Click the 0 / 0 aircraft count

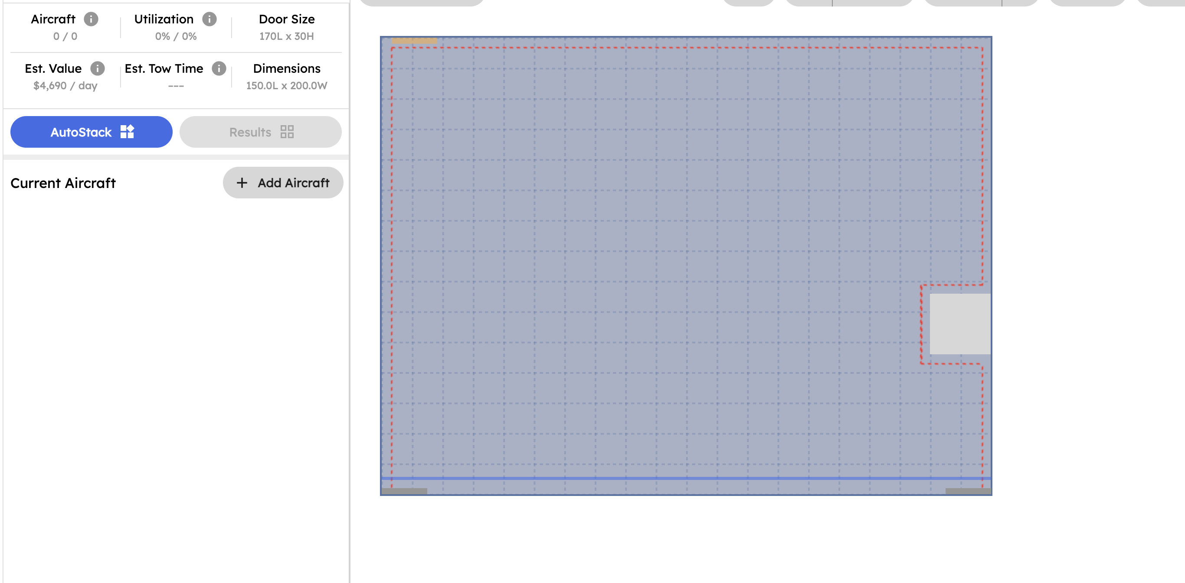pyautogui.click(x=65, y=36)
